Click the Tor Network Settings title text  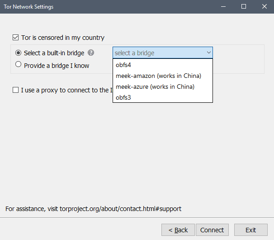point(28,7)
